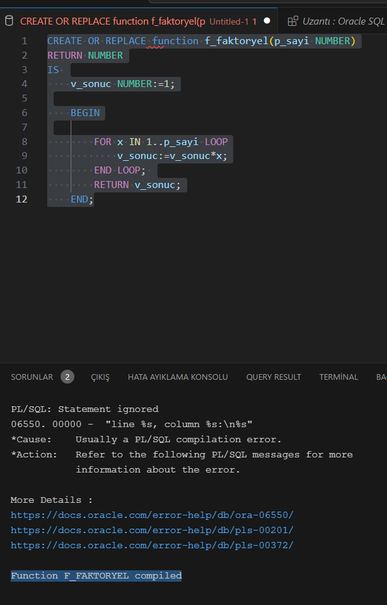Click the '*Cause:' output line
Viewport: 387px width, 605px height.
point(146,440)
